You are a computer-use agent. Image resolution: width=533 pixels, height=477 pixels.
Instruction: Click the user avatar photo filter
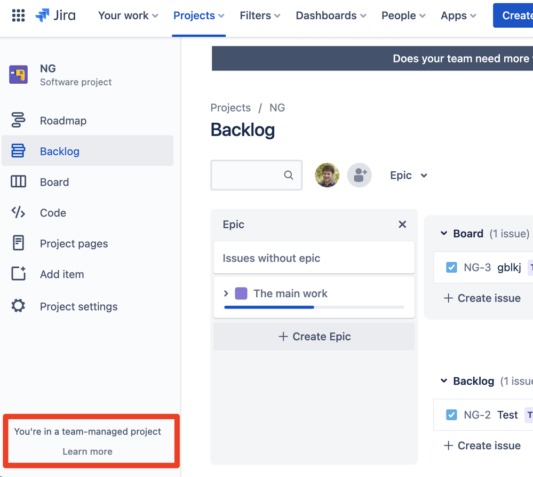[x=327, y=175]
